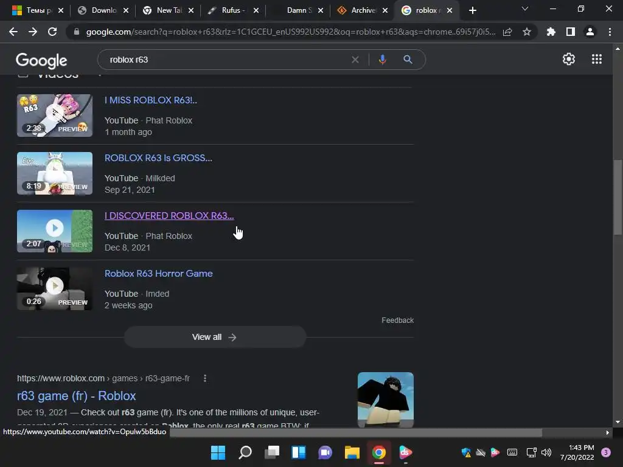Go back to the previous page
This screenshot has width=623, height=467.
[13, 32]
